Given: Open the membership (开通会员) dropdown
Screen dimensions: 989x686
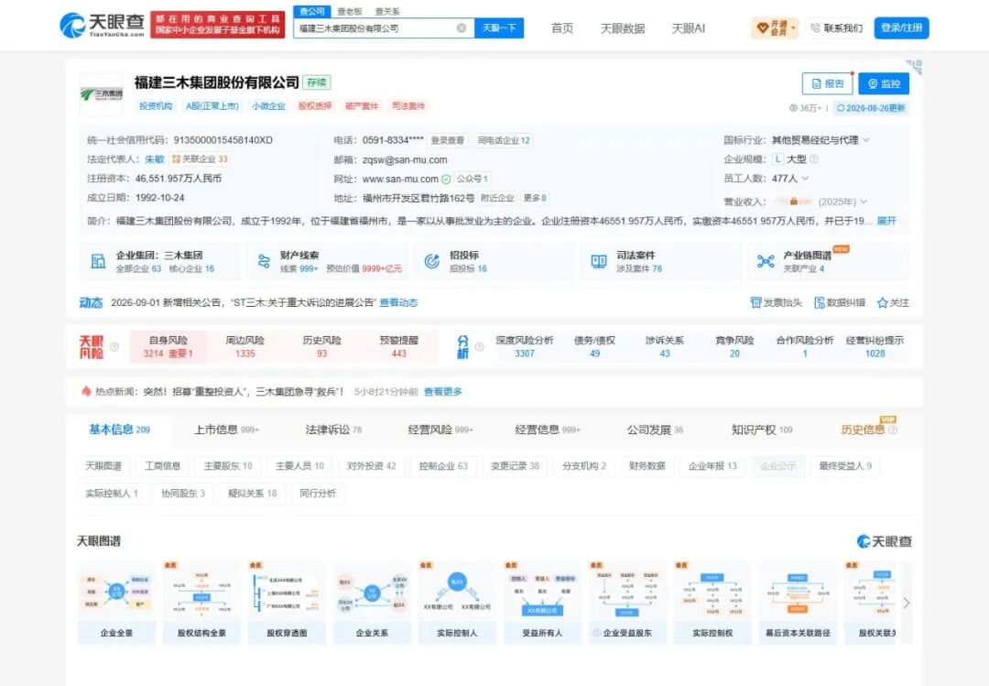Looking at the screenshot, I should 775,27.
